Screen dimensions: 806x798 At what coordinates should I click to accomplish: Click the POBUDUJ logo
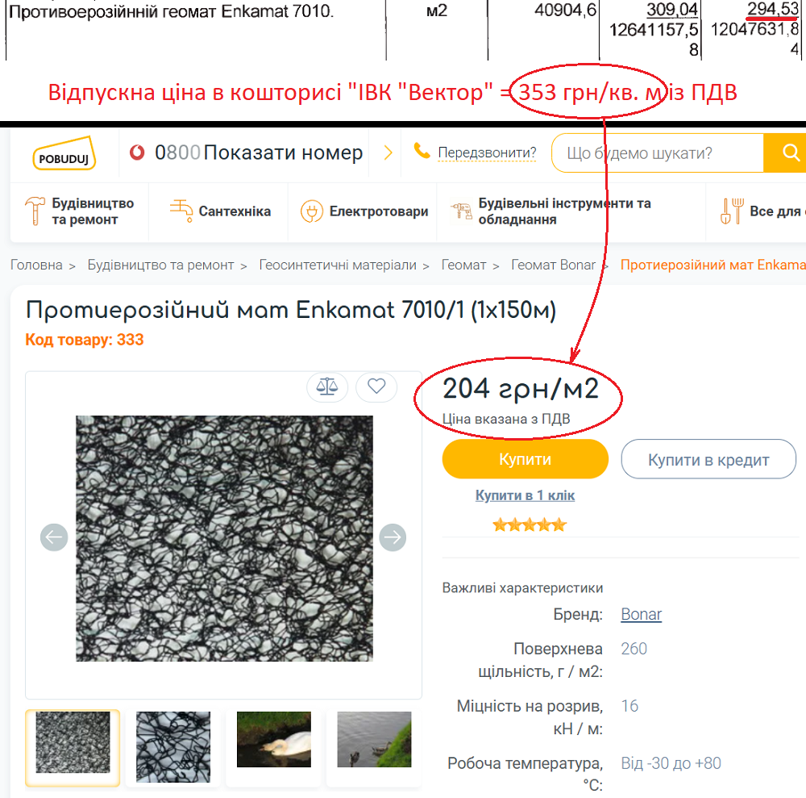[x=64, y=153]
